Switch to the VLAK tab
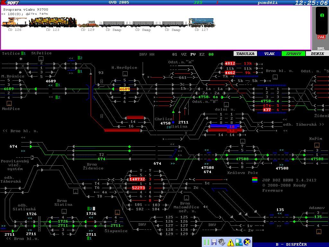 [270, 54]
